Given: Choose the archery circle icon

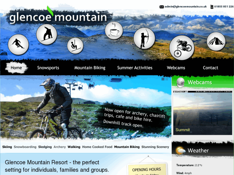Looking at the screenshot, I should pyautogui.click(x=144, y=38).
